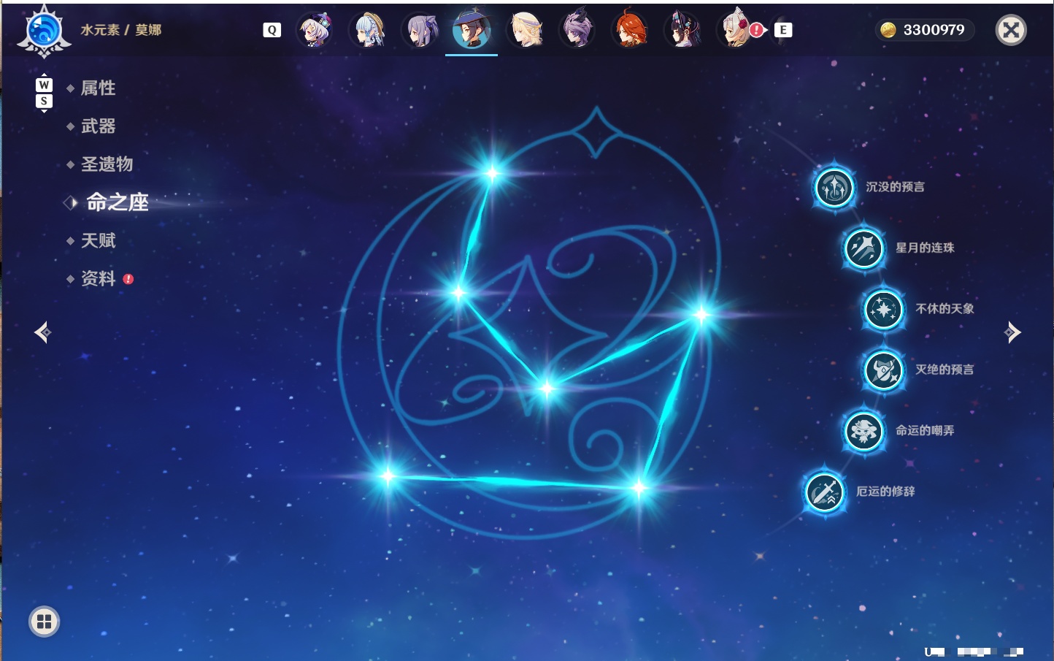Open the 灭绝的预言 constellation icon
Image resolution: width=1054 pixels, height=661 pixels.
tap(883, 370)
